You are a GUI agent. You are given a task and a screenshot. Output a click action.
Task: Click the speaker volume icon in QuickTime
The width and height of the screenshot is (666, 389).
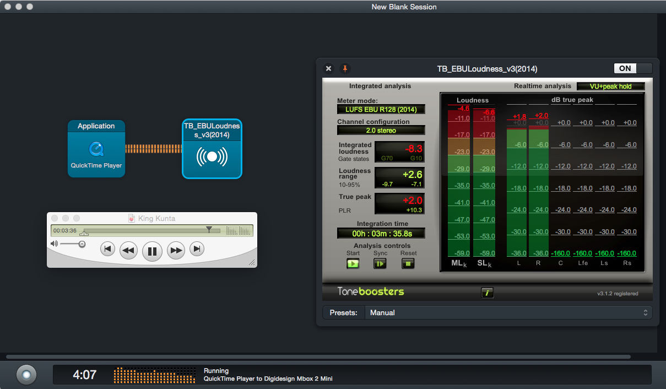(53, 243)
